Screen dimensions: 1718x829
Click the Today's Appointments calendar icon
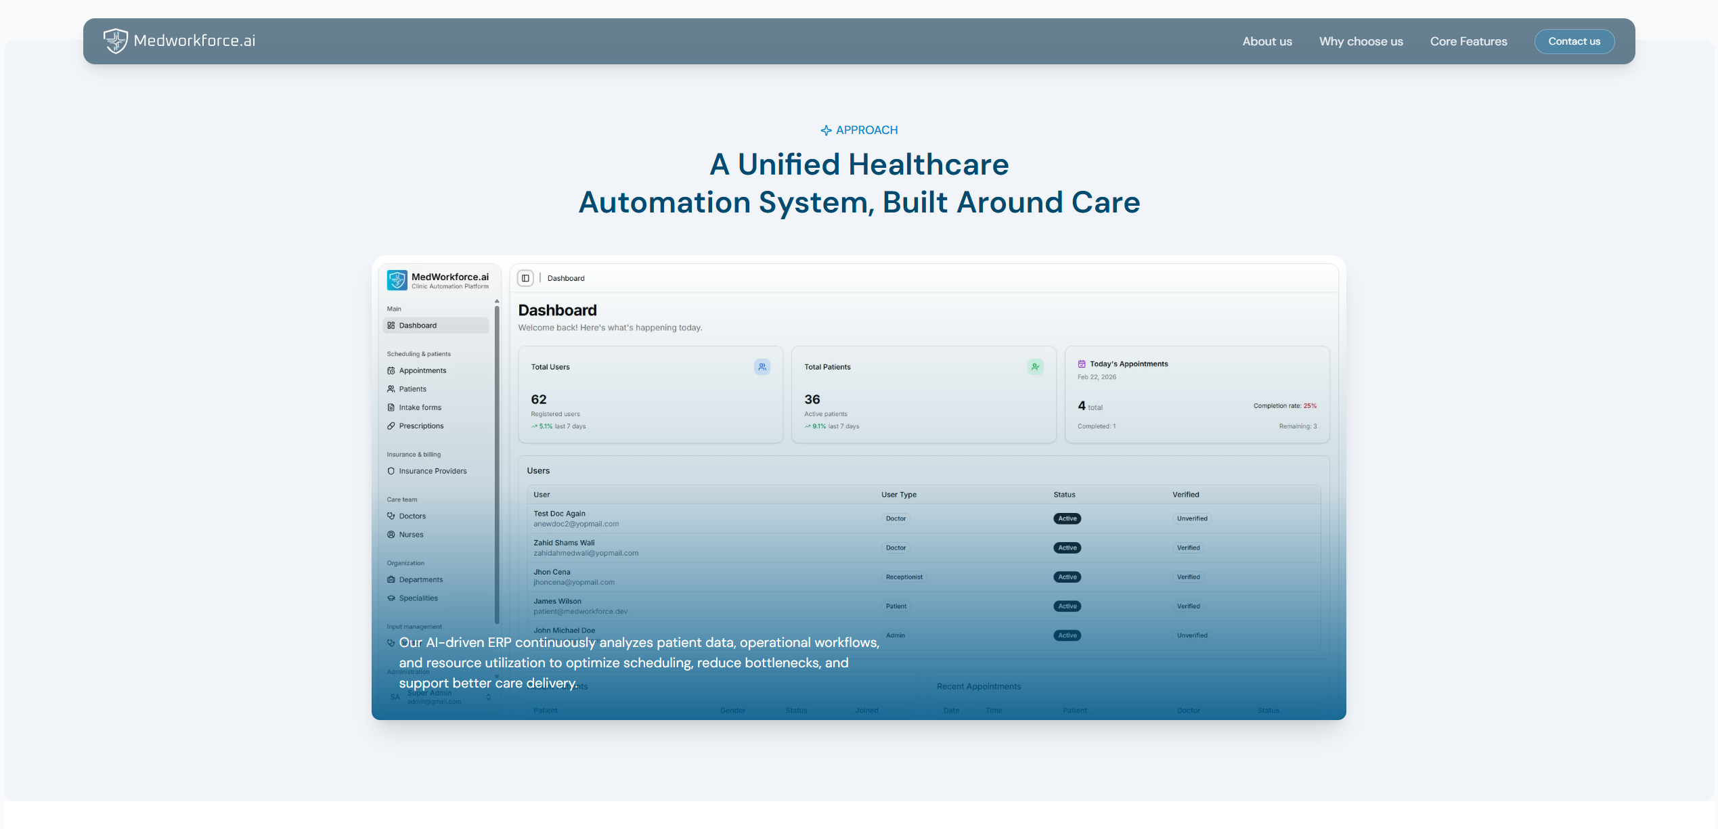pos(1082,364)
